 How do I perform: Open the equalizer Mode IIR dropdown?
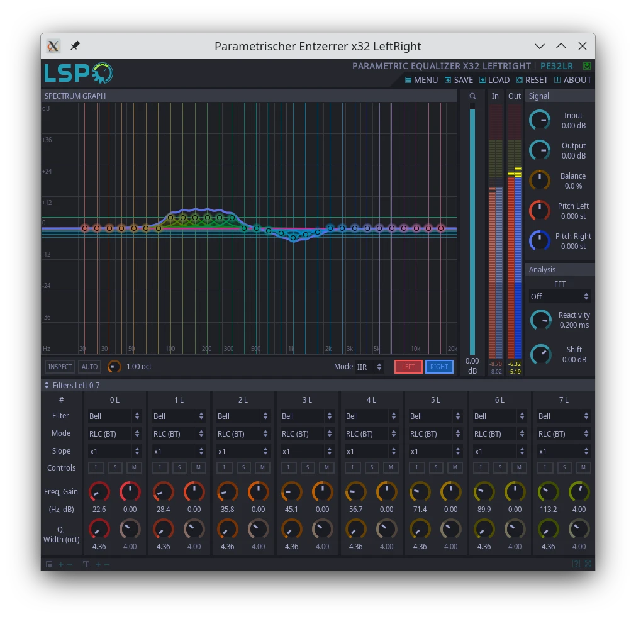(369, 367)
